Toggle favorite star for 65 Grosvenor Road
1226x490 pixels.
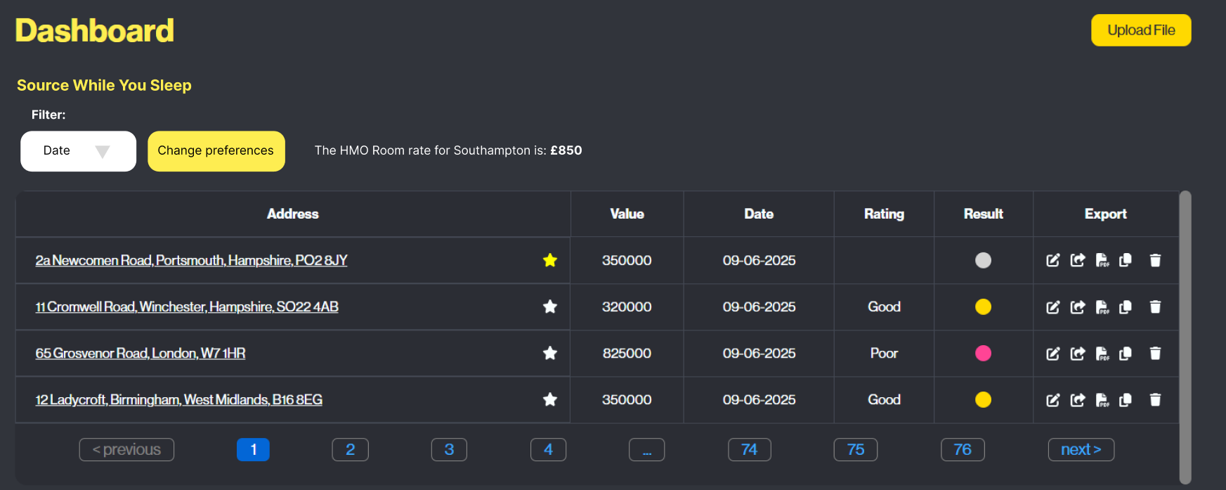(550, 353)
